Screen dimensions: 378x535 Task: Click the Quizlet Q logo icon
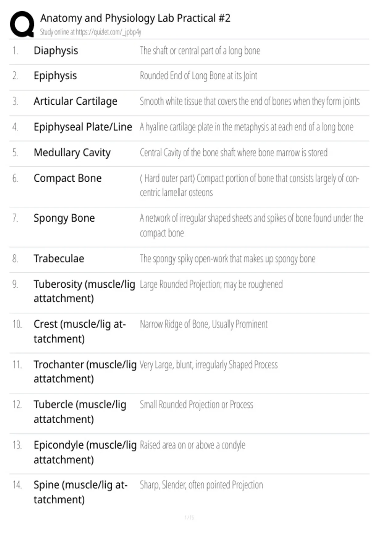coord(22,24)
